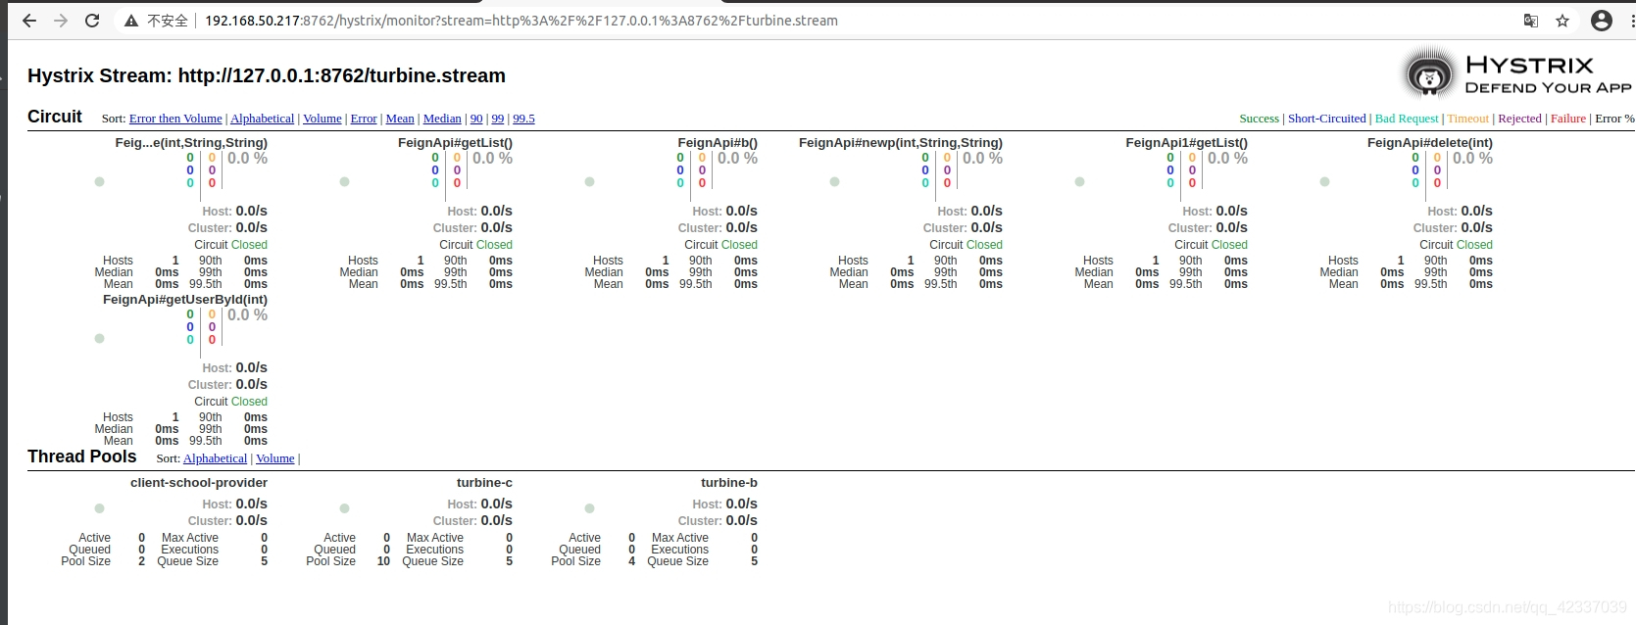Click the FeignApi#b() circuit title
This screenshot has height=625, width=1636.
[718, 143]
